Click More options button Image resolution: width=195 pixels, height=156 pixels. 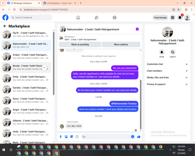[121, 44]
